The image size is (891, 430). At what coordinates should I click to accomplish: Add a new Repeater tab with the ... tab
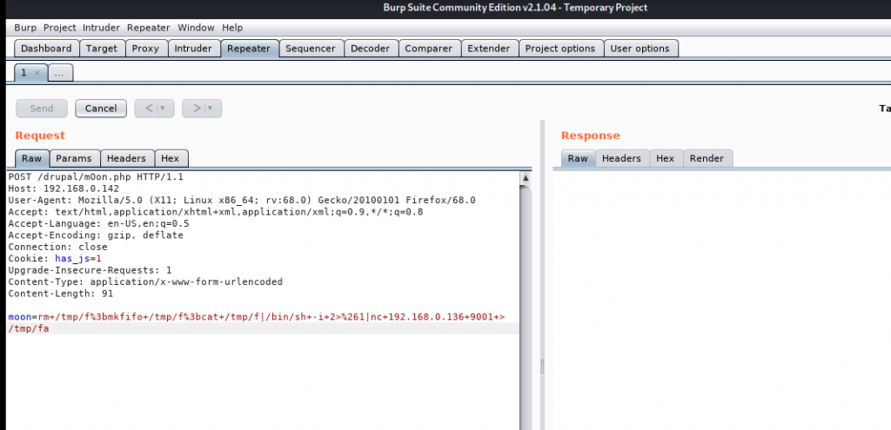pyautogui.click(x=60, y=73)
